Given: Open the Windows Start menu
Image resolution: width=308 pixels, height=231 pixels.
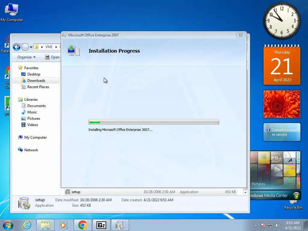Looking at the screenshot, I should [8, 225].
